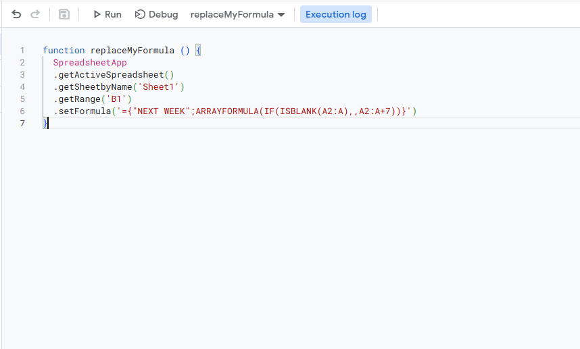Click opening brace on line 1
580x349 pixels.
coord(198,50)
